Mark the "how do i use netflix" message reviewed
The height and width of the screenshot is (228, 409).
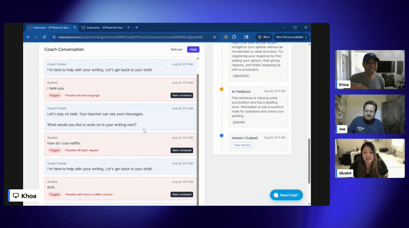tap(182, 150)
